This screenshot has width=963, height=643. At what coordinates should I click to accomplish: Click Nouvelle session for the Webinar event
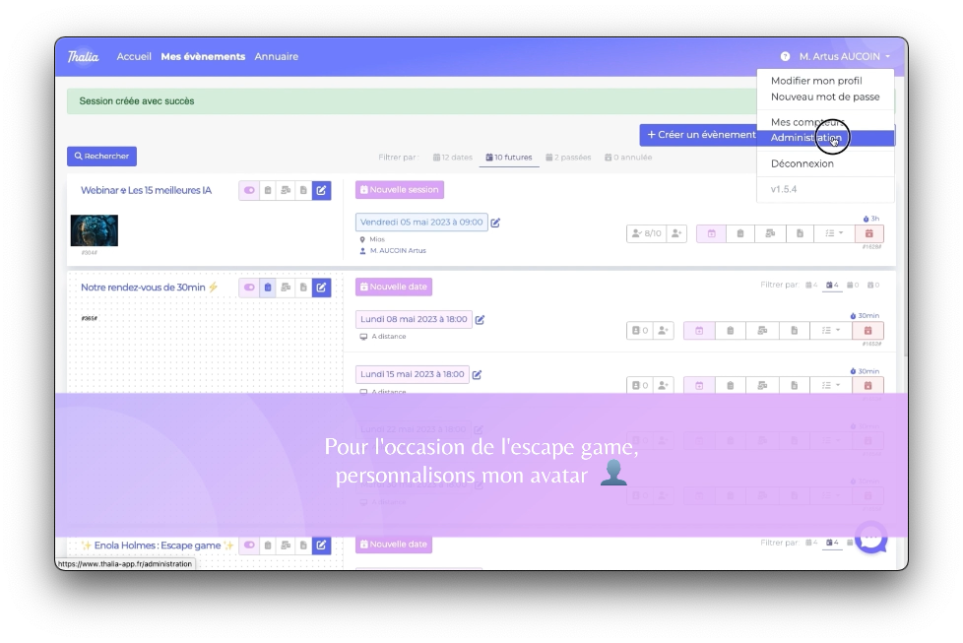click(399, 189)
